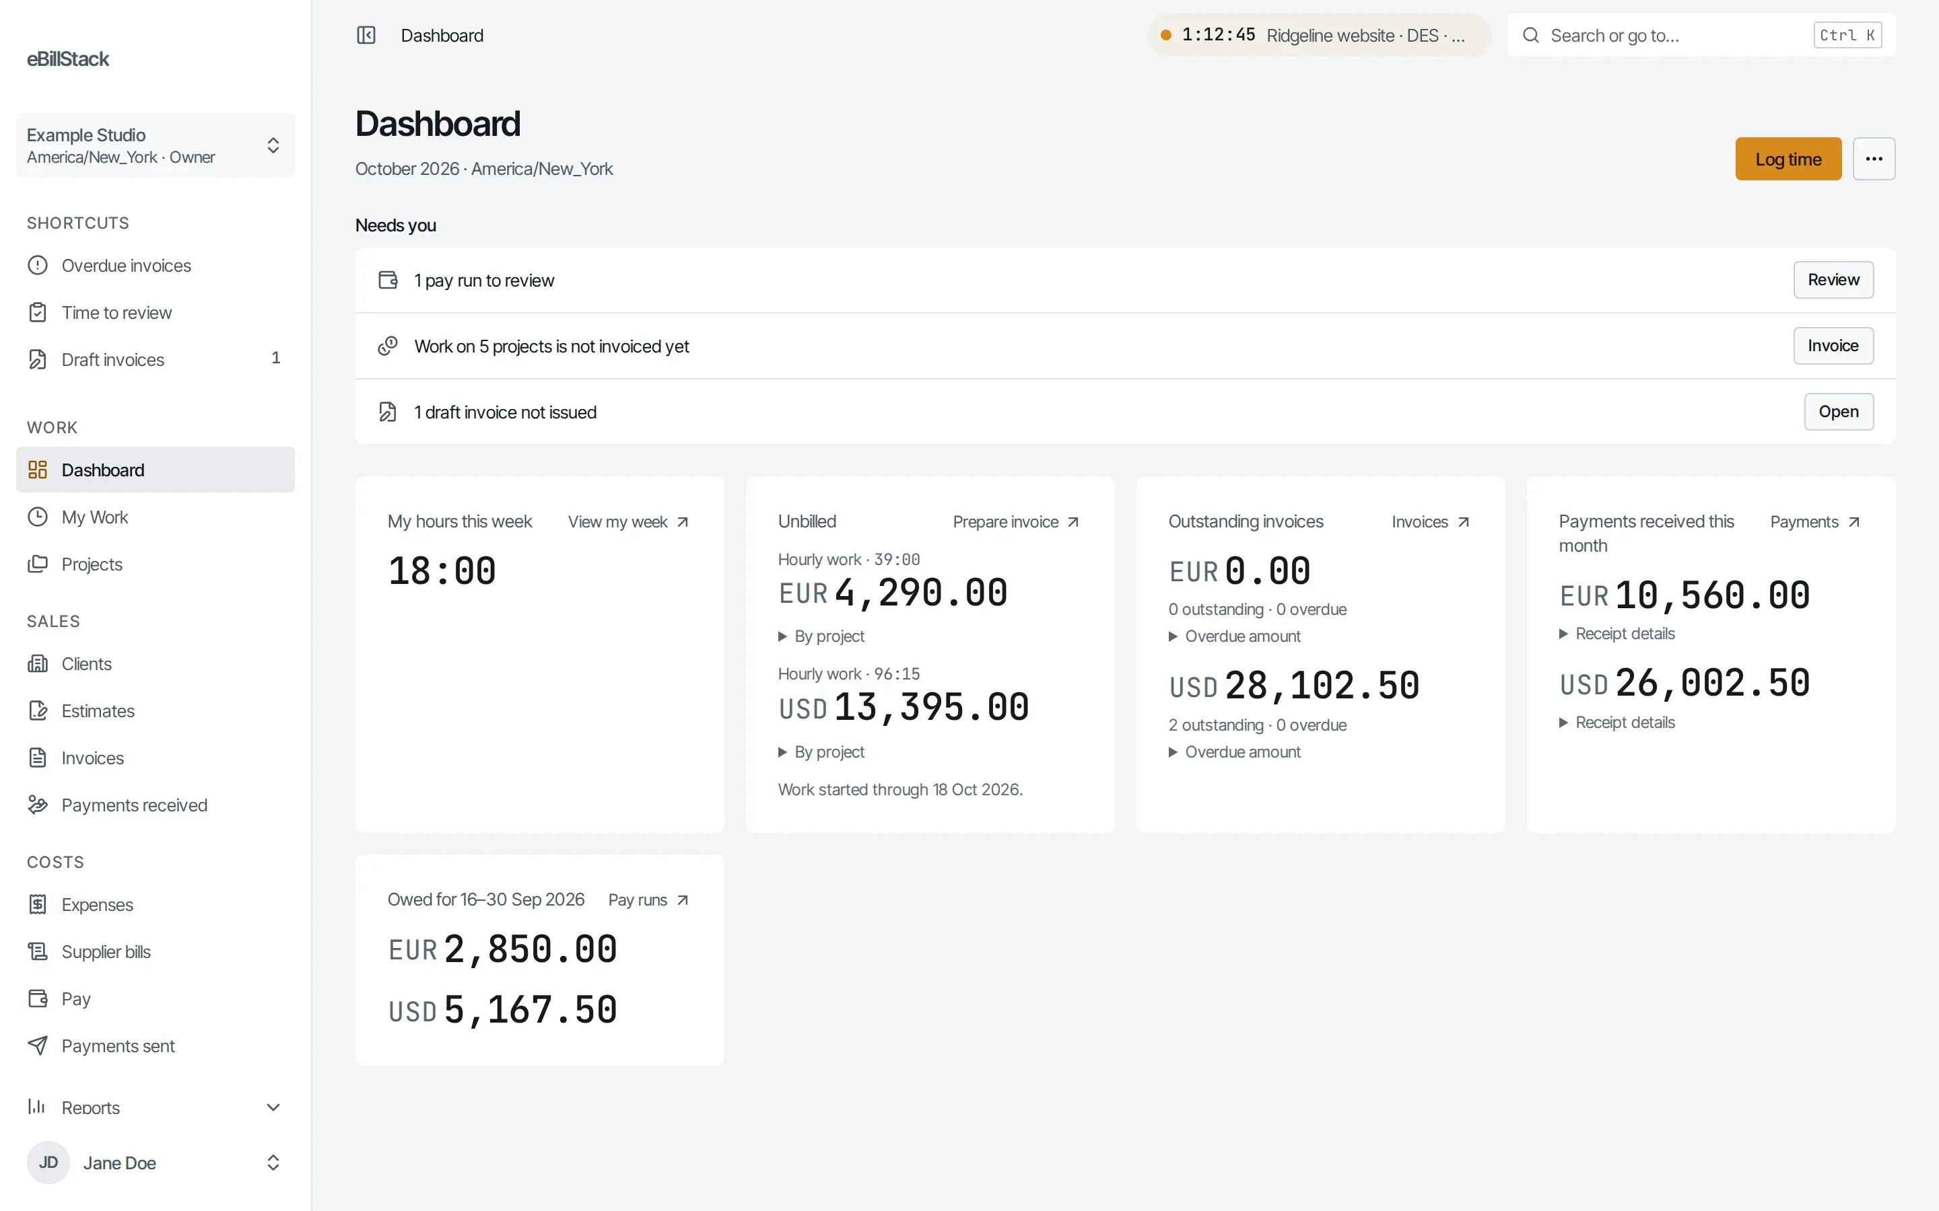Follow the View my week link
The image size is (1939, 1211).
628,522
